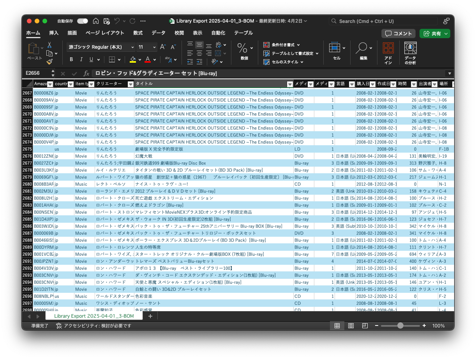This screenshot has height=359, width=476.
Task: Toggle bold formatting
Action: 71,60
